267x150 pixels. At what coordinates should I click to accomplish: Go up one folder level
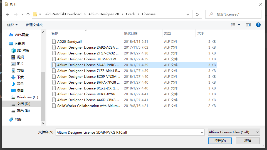click(x=28, y=14)
